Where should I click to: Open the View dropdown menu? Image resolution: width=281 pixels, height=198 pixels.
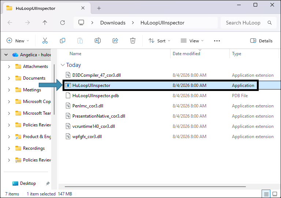click(x=192, y=41)
